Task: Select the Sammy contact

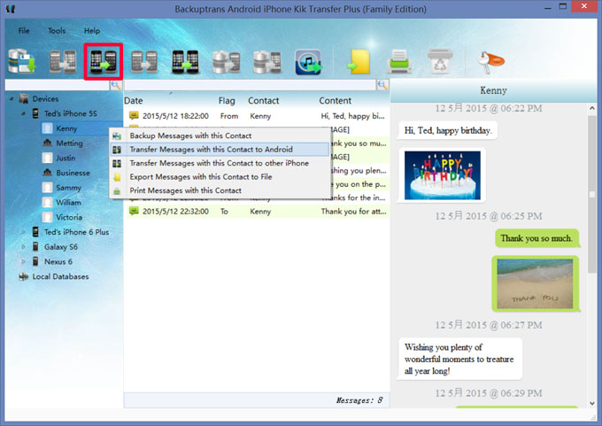Action: click(x=69, y=188)
